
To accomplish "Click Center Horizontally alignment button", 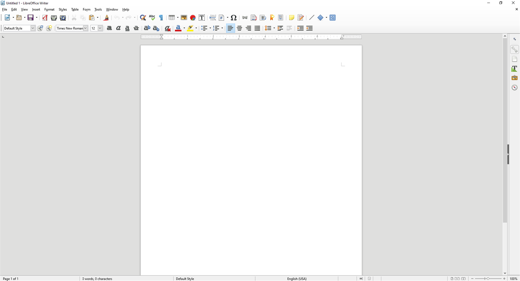I will pos(239,28).
